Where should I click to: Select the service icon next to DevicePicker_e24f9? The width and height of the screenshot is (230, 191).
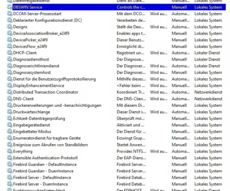pos(10,40)
